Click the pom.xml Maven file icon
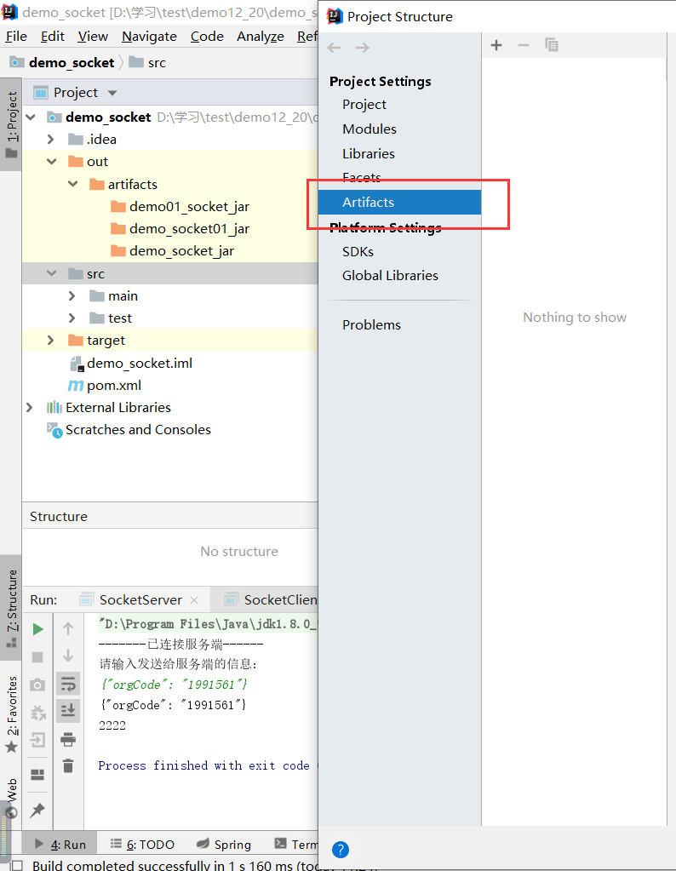The image size is (676, 871). [x=75, y=385]
